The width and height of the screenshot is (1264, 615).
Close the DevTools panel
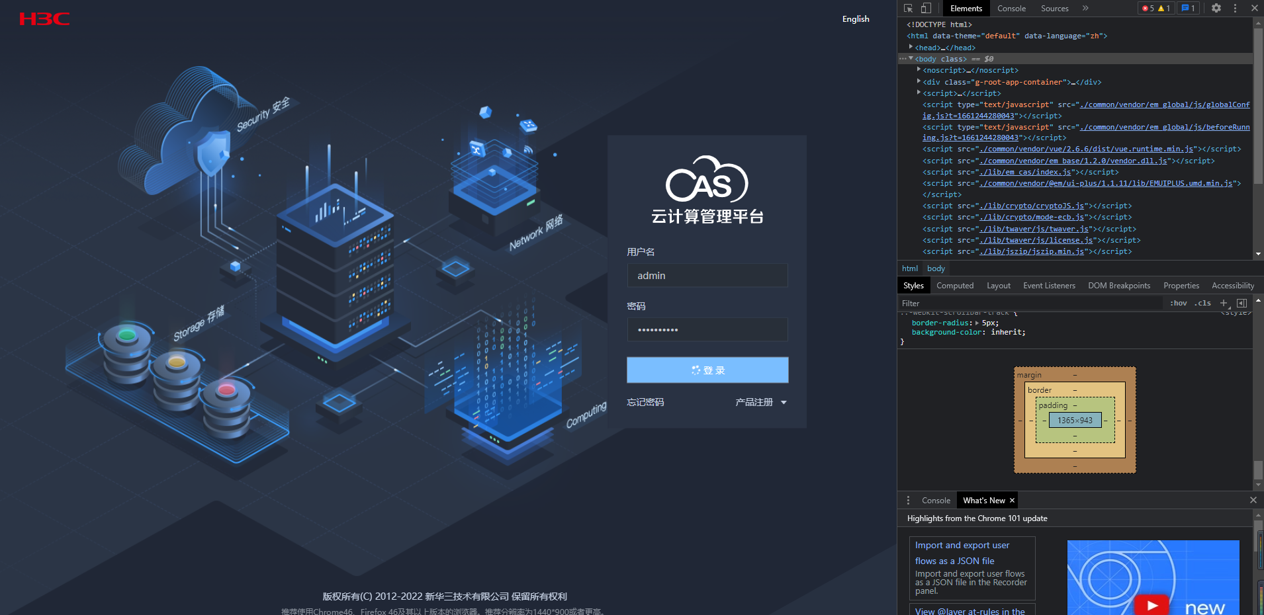[x=1254, y=9]
